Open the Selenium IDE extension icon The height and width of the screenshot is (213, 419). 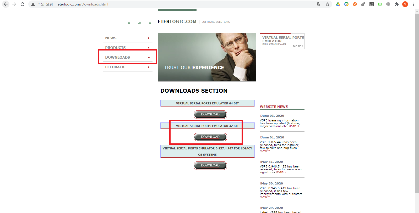pyautogui.click(x=372, y=4)
